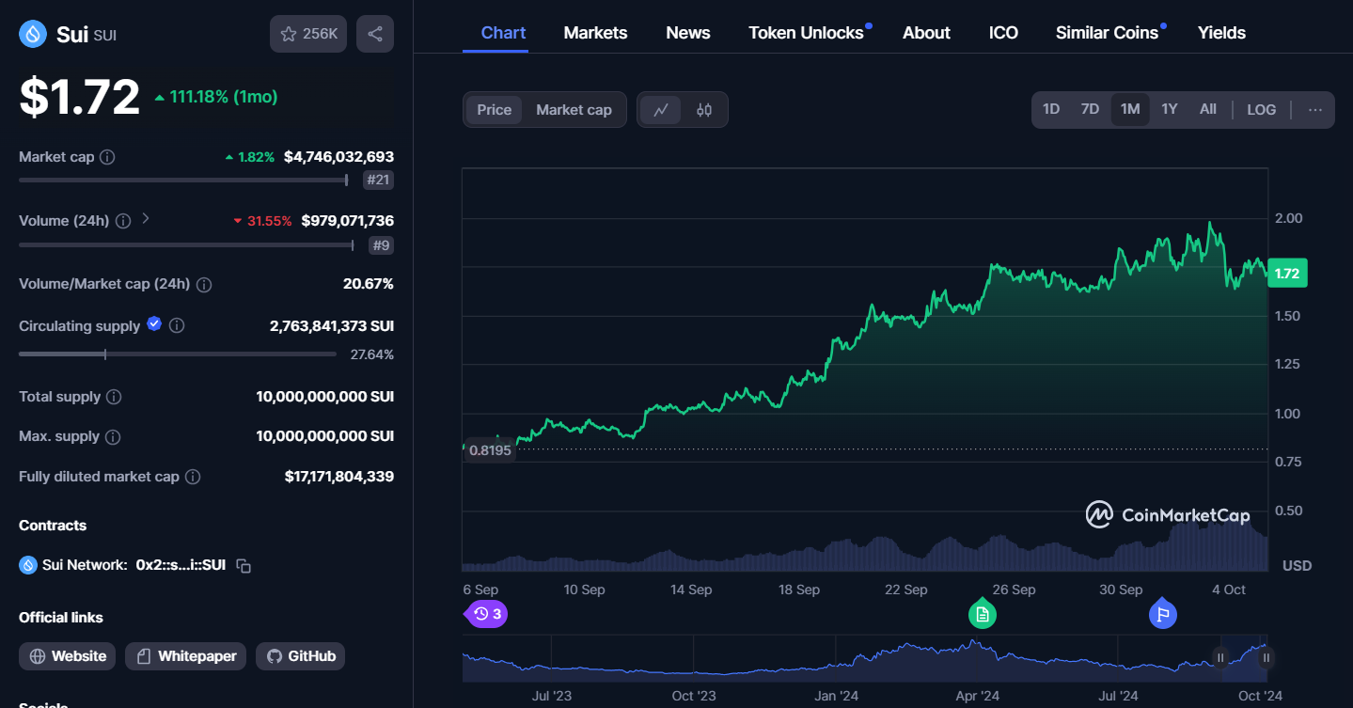Open Fully diluted market cap info icon
Viewport: 1353px width, 708px height.
[193, 477]
